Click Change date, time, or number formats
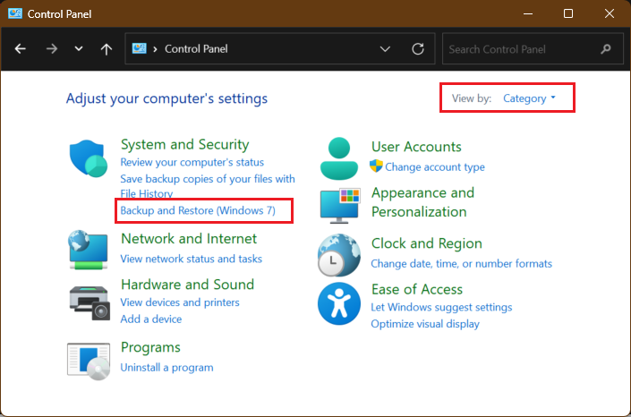631x417 pixels. [462, 264]
